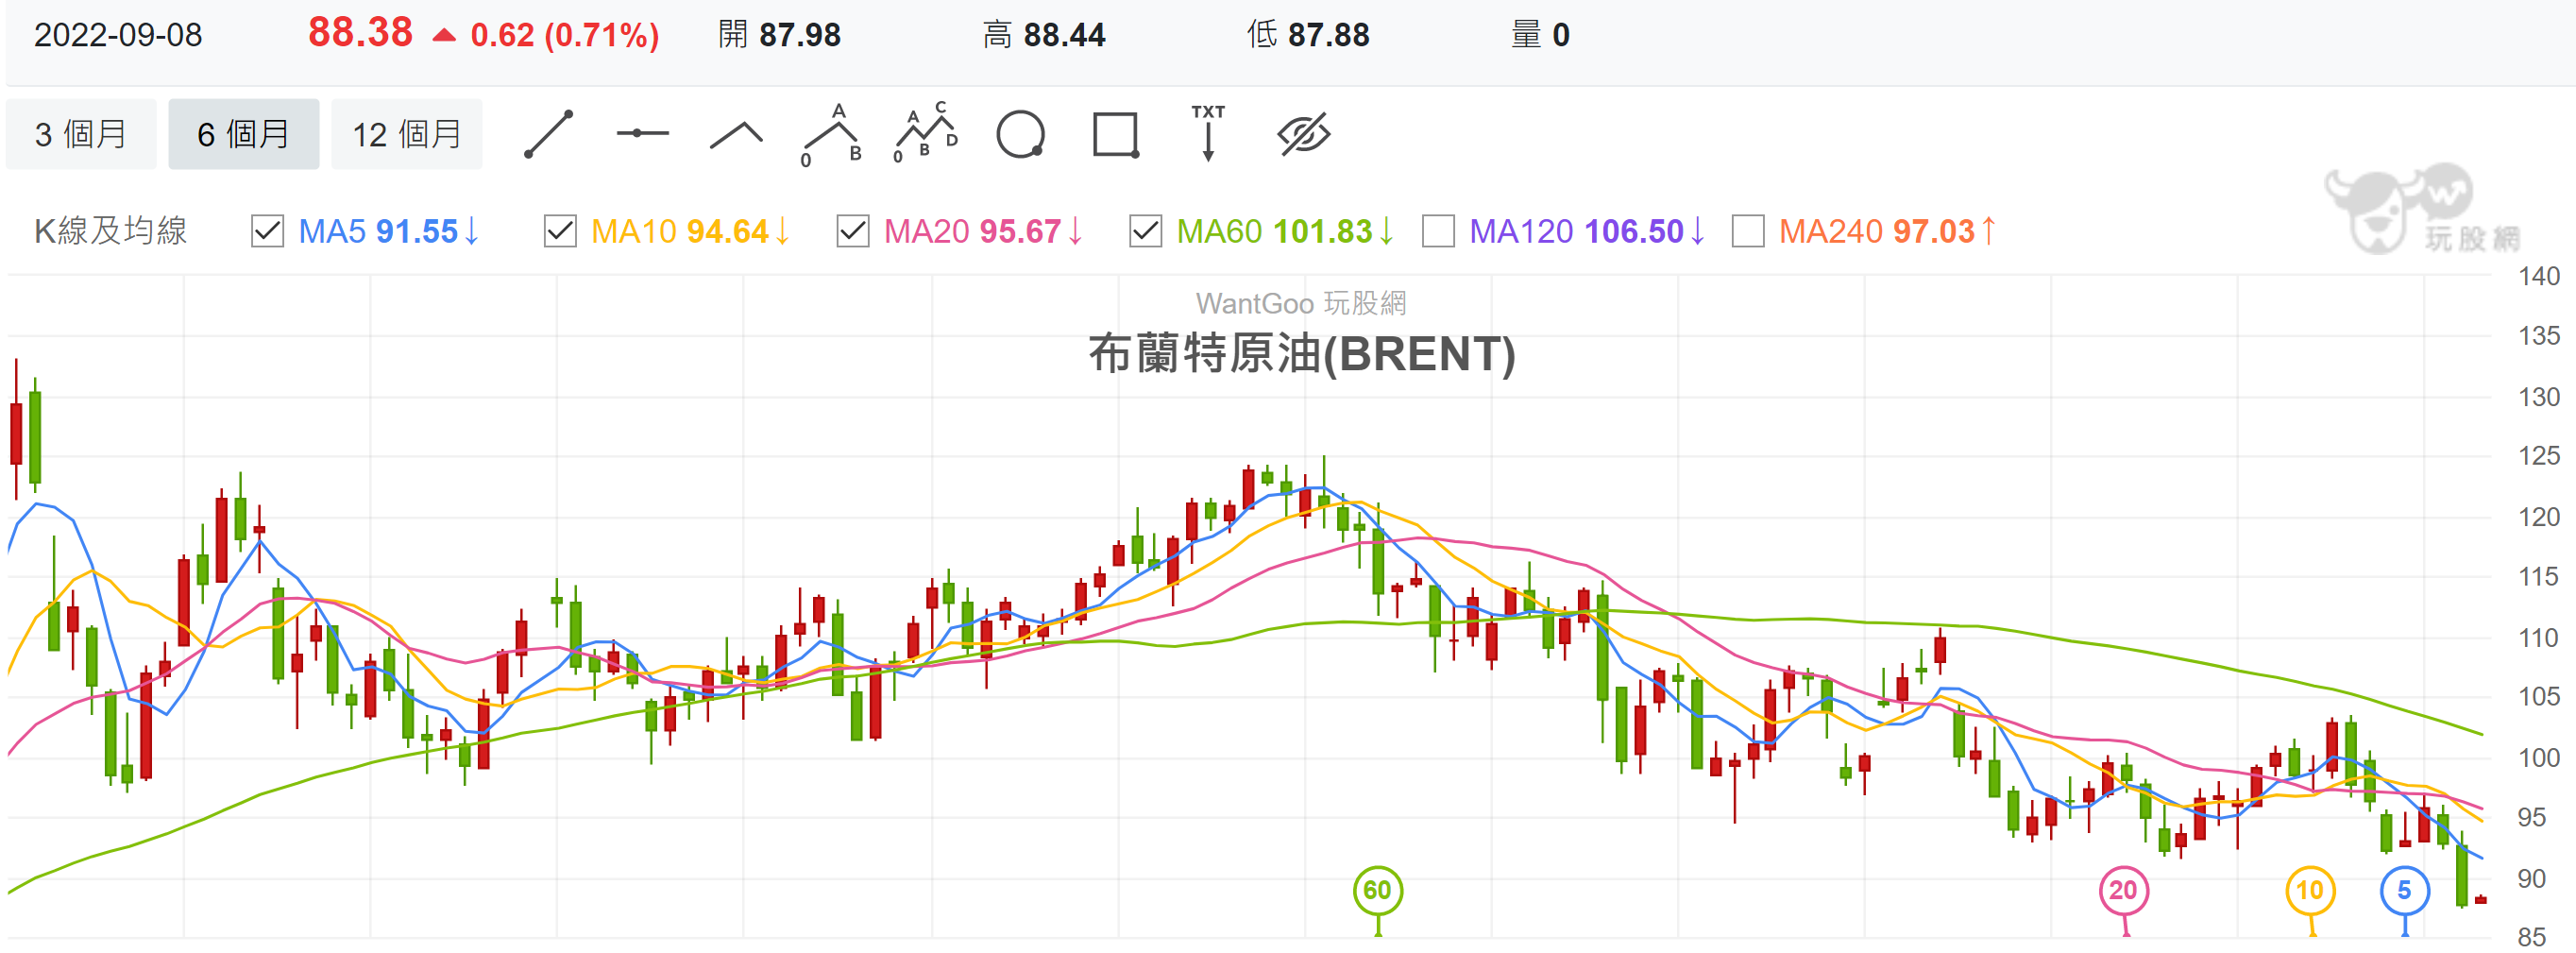Click the yellow 10 MA marker on chart
This screenshot has width=2576, height=953.
click(x=2310, y=890)
